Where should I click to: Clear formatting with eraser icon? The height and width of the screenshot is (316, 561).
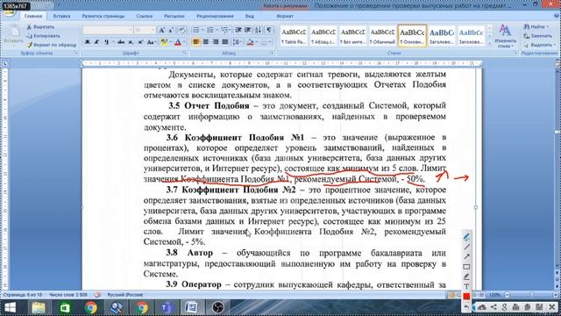tap(181, 30)
